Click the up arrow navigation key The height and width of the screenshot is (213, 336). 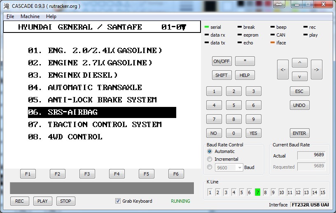(x=300, y=63)
